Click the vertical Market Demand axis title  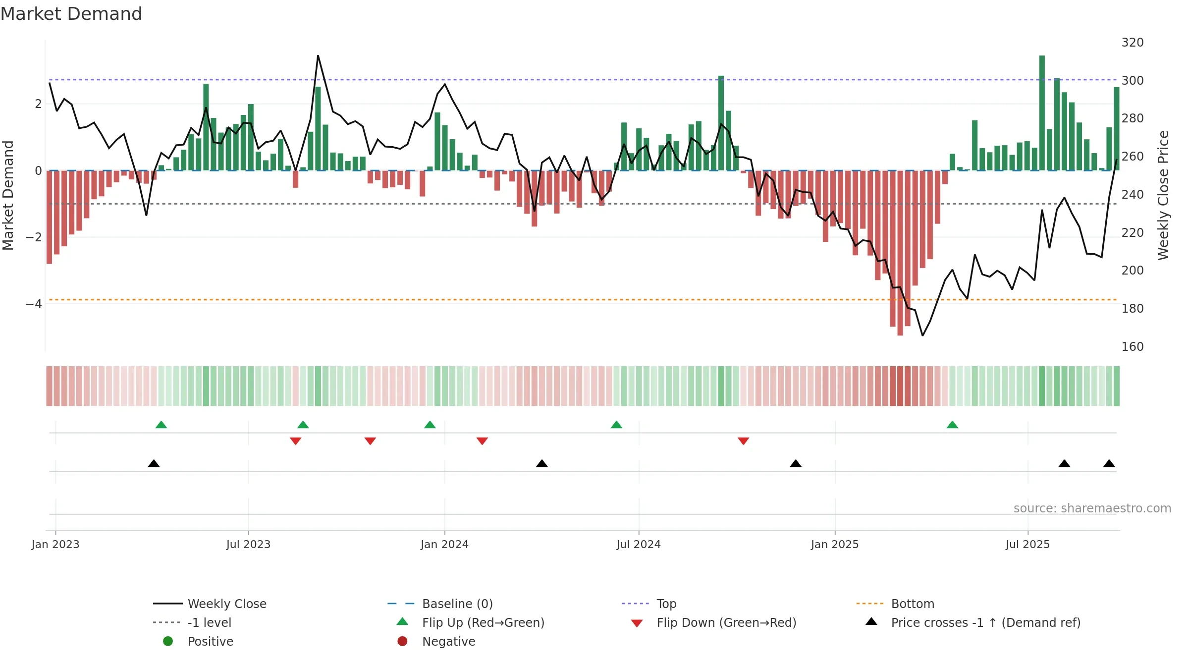[x=8, y=195]
